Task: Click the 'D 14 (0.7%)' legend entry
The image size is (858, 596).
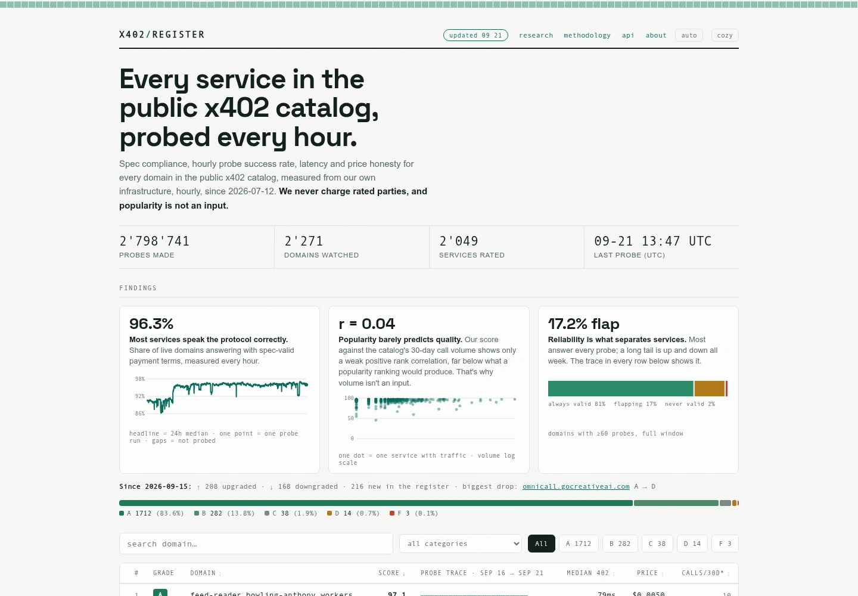Action: [x=353, y=513]
